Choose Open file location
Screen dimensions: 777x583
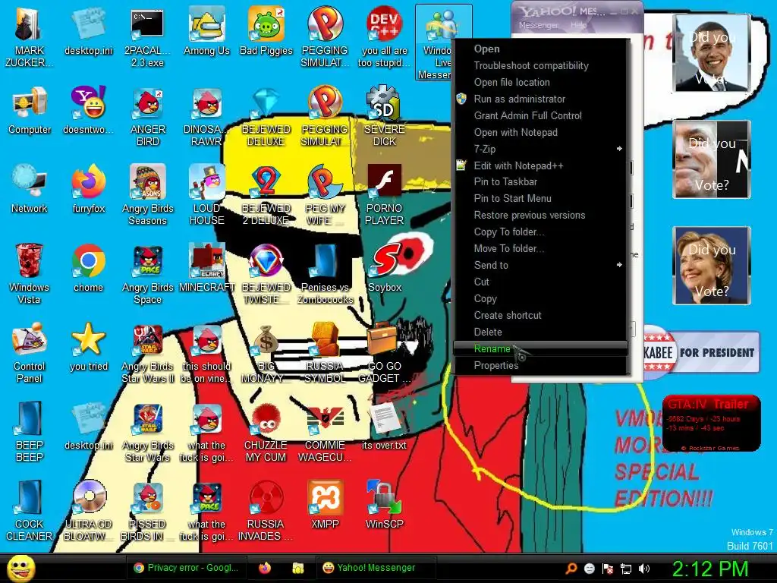tap(541, 82)
